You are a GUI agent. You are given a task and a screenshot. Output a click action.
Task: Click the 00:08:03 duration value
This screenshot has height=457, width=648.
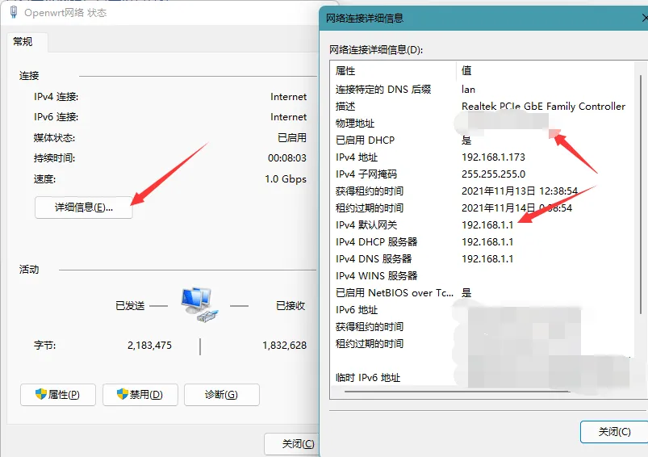tap(287, 158)
